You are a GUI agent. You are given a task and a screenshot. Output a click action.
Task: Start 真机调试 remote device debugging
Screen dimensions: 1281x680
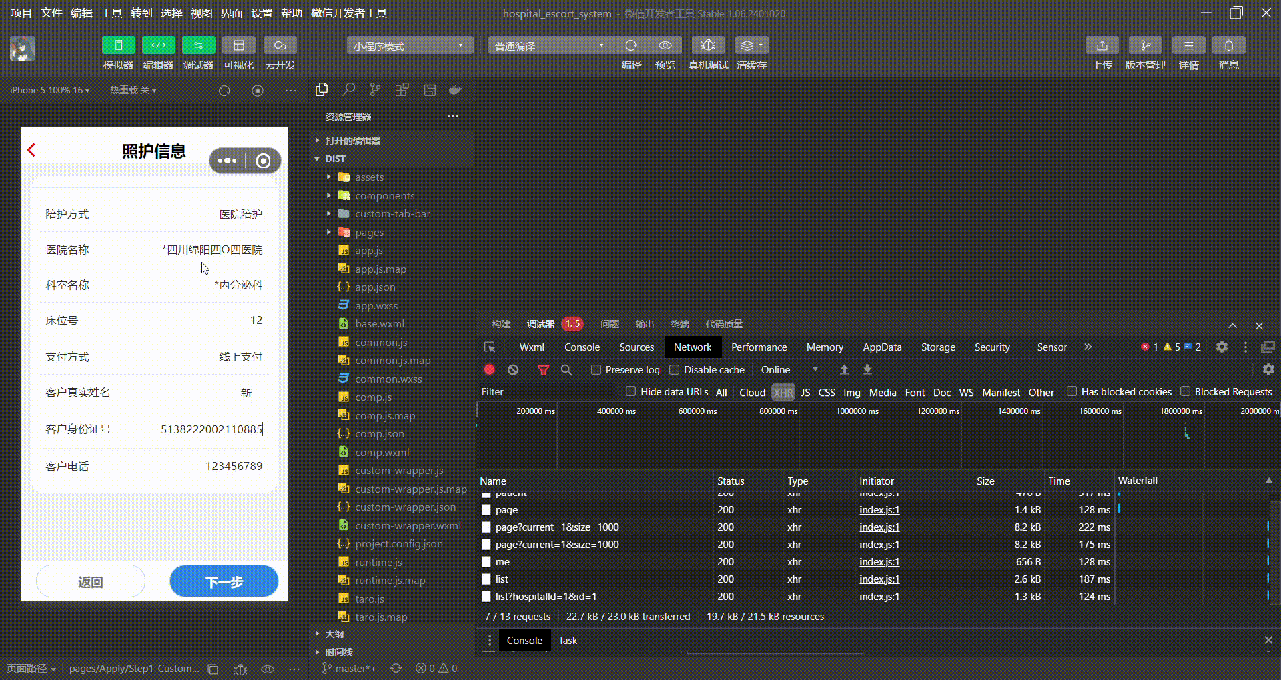click(708, 45)
